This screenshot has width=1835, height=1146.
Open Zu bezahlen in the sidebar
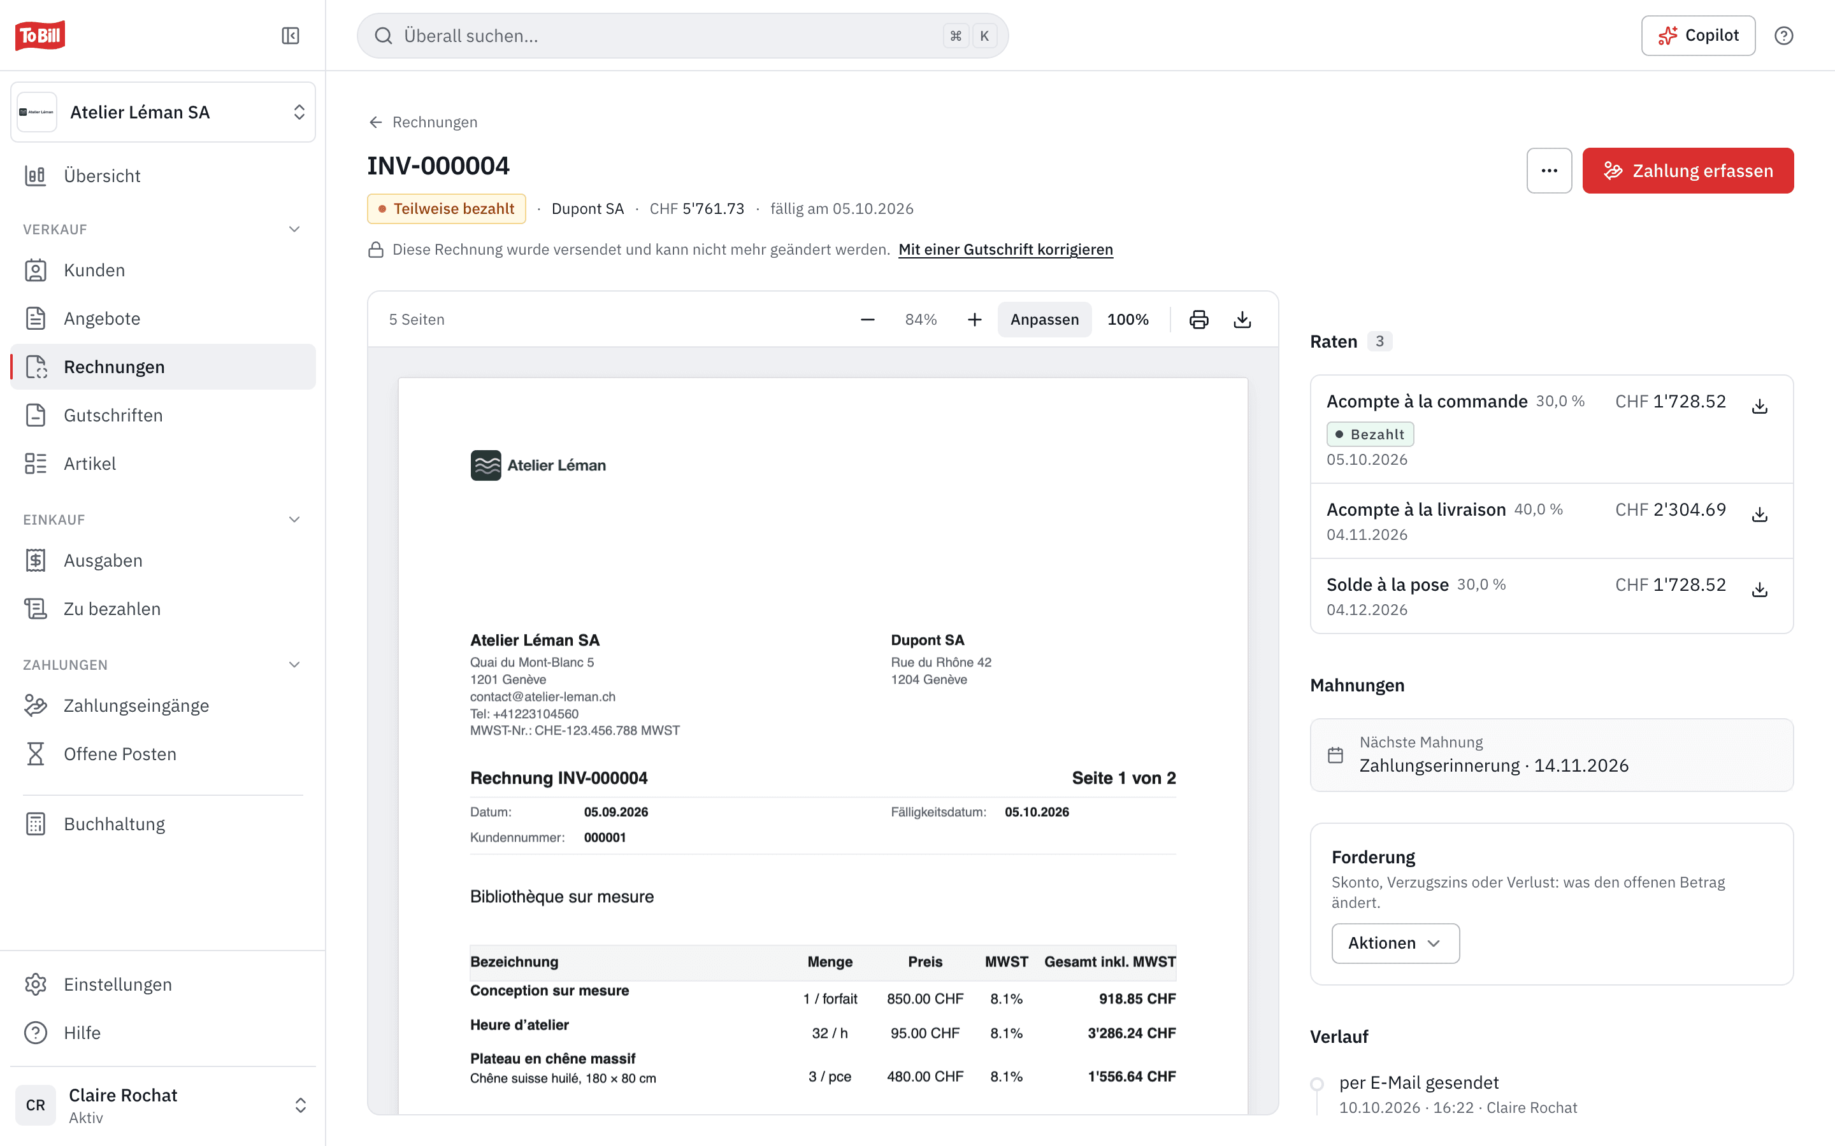(163, 609)
